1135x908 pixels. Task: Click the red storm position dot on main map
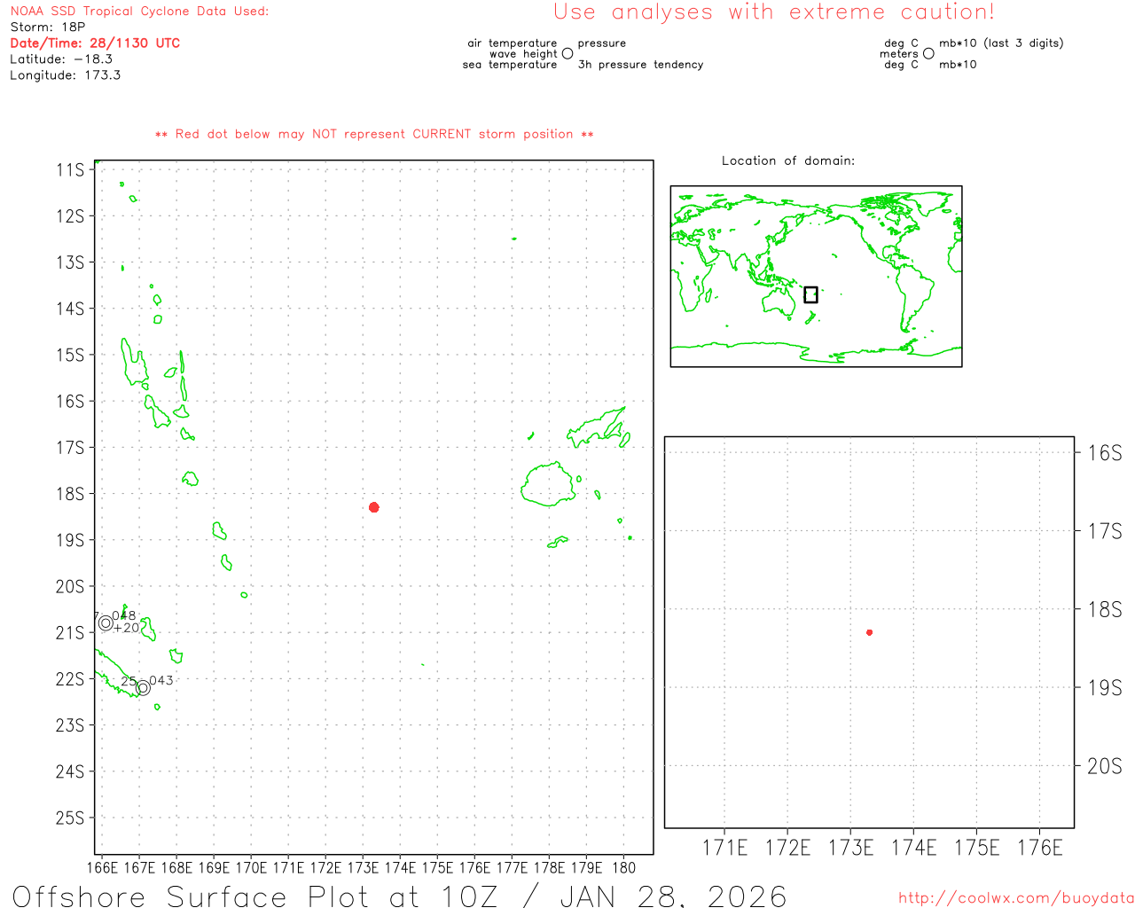[374, 507]
